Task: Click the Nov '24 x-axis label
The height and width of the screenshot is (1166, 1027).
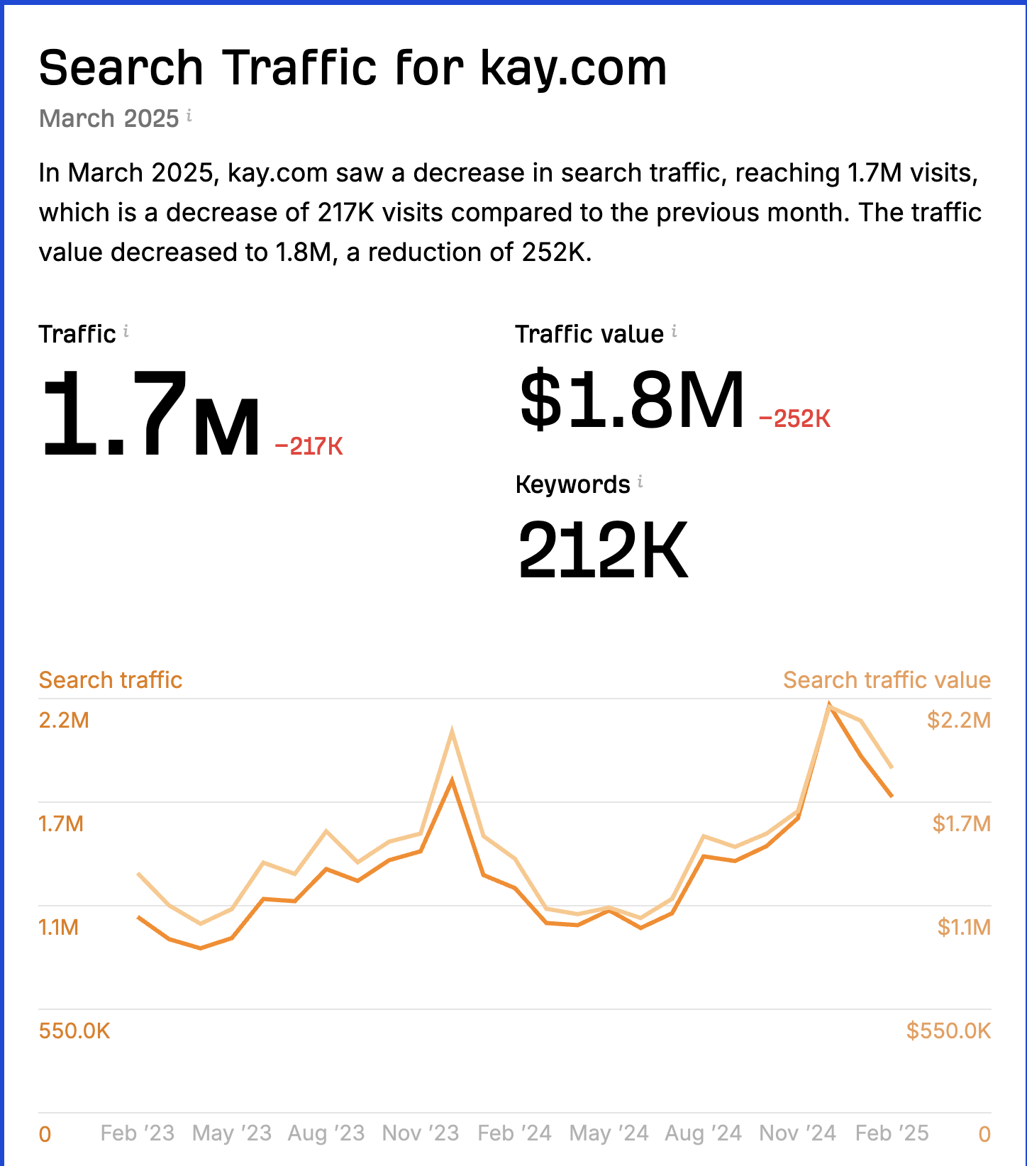Action: coord(798,1133)
